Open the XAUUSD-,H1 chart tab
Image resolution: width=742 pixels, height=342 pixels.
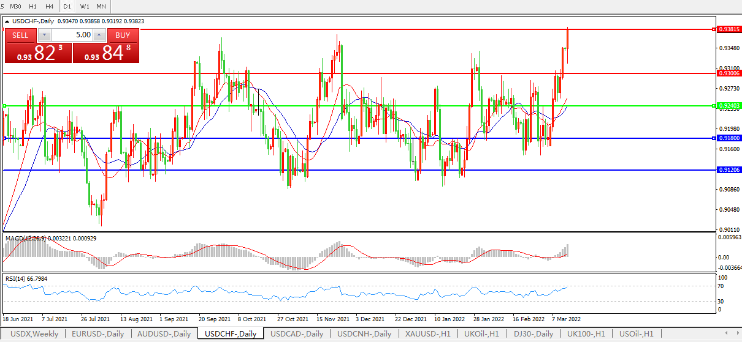pos(428,334)
